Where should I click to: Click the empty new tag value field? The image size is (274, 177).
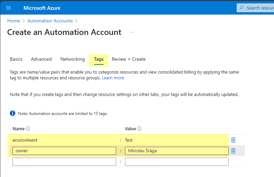click(x=177, y=162)
